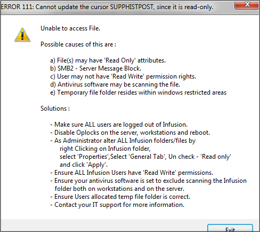This screenshot has width=260, height=232.
Task: Click 'Contact your IT support' line
Action: (x=117, y=205)
